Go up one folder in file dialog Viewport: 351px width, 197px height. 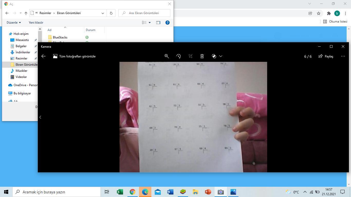26,13
